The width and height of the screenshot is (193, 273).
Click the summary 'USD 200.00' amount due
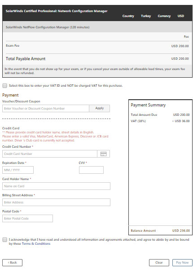181,115
